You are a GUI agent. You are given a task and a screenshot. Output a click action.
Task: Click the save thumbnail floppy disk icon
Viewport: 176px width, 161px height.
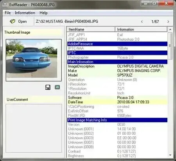coord(48,87)
